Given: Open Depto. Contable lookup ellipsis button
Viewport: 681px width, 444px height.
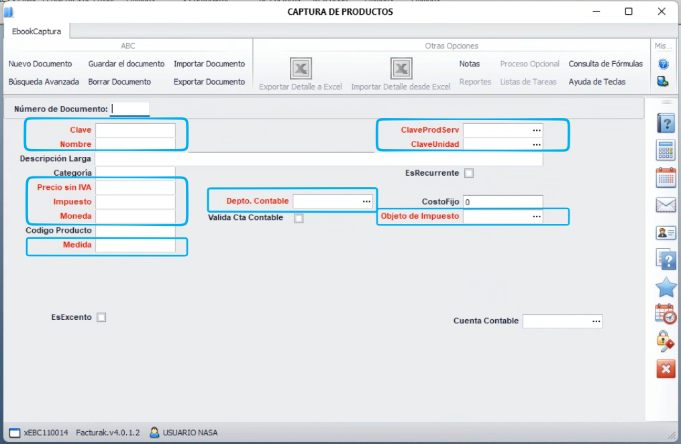Looking at the screenshot, I should click(366, 201).
